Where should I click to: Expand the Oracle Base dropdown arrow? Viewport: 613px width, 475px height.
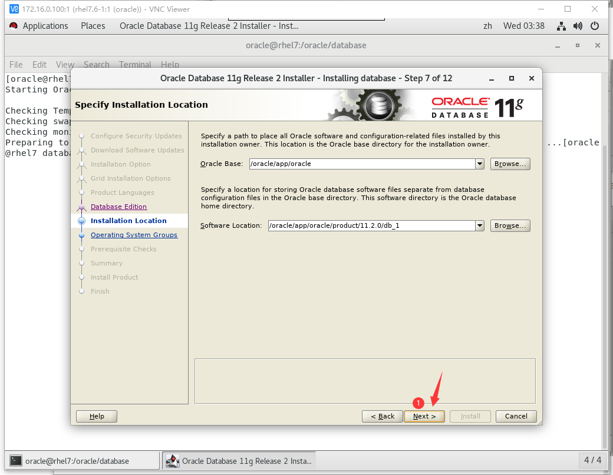480,164
